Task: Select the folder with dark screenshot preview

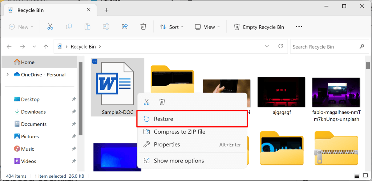Action: click(x=173, y=79)
